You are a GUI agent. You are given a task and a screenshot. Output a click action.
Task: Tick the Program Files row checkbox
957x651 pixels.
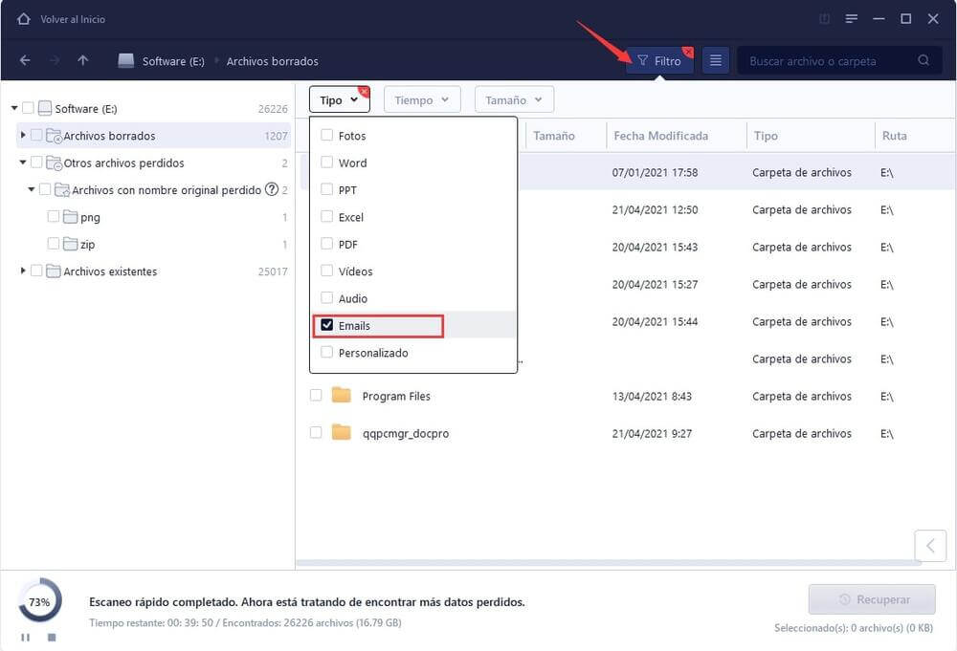[x=316, y=395]
